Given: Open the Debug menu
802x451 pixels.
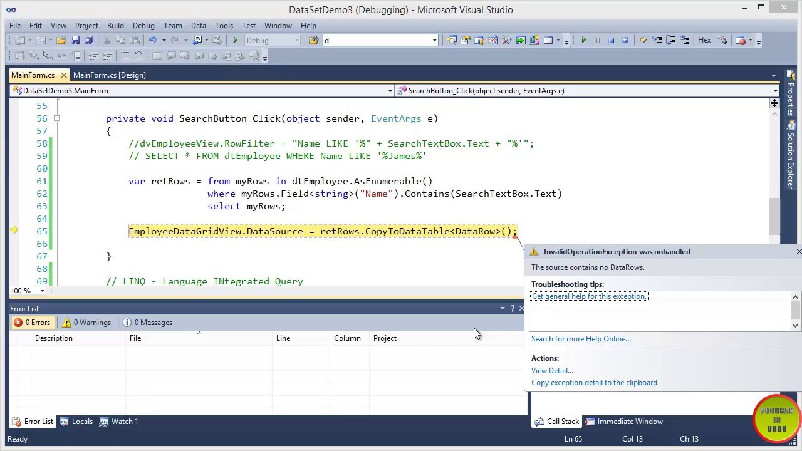Looking at the screenshot, I should [143, 26].
